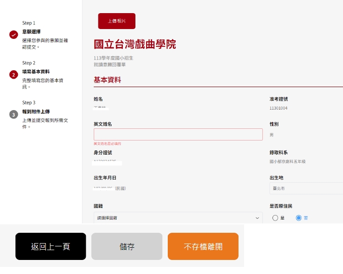Click the 上傳相片 upload photo button
The image size is (343, 274).
pyautogui.click(x=117, y=21)
